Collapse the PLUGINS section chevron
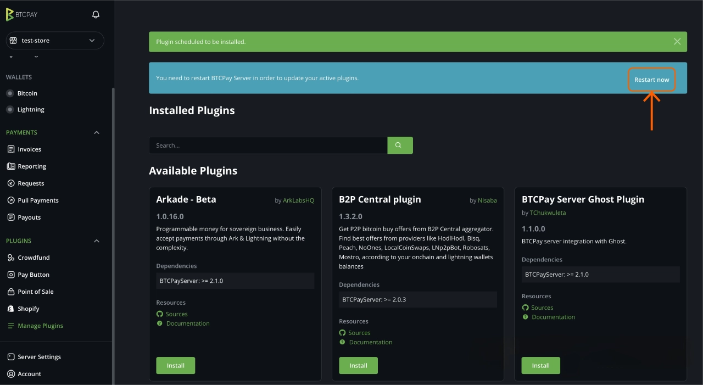The height and width of the screenshot is (385, 703). click(97, 241)
